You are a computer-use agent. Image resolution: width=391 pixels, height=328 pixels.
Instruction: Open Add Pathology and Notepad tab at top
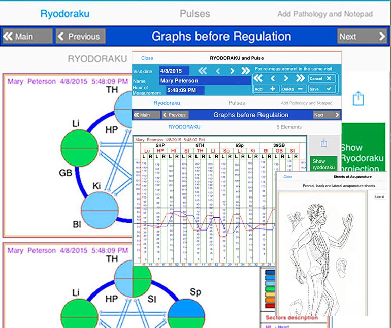pyautogui.click(x=324, y=14)
